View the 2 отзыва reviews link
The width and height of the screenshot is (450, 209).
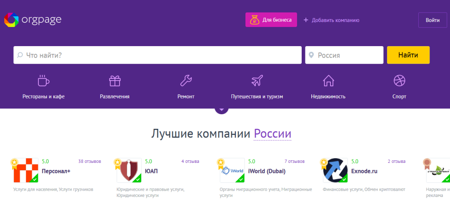tap(397, 162)
